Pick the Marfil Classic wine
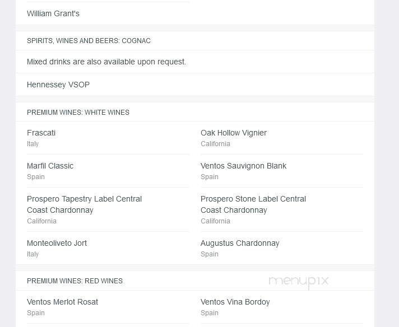The width and height of the screenshot is (399, 327). (x=50, y=166)
